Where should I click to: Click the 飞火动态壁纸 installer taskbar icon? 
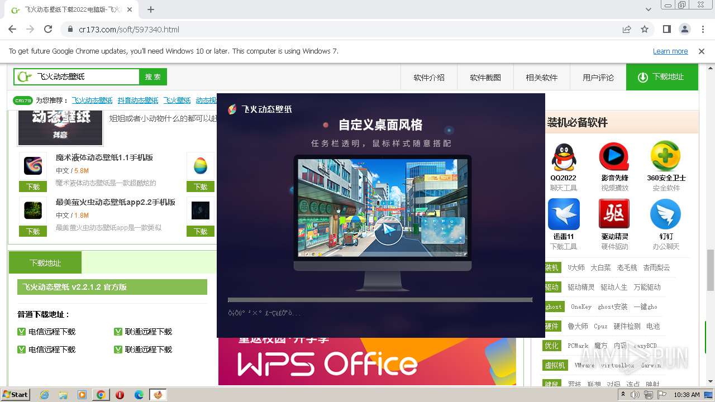[158, 395]
